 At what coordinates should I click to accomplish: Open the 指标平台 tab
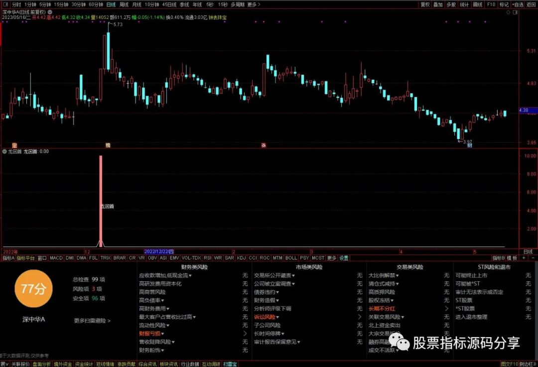[26, 258]
